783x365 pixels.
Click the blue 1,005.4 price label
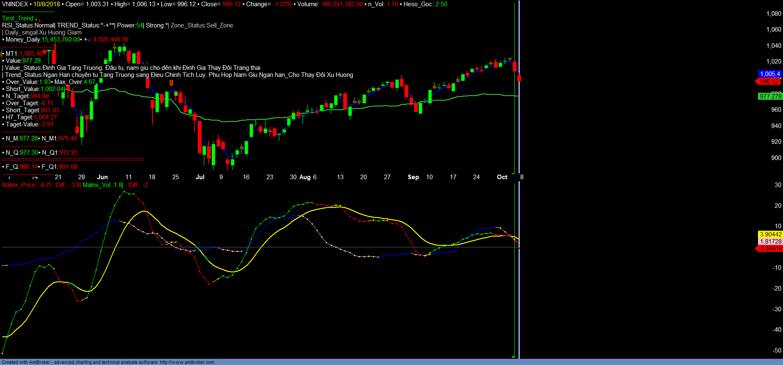pos(770,74)
